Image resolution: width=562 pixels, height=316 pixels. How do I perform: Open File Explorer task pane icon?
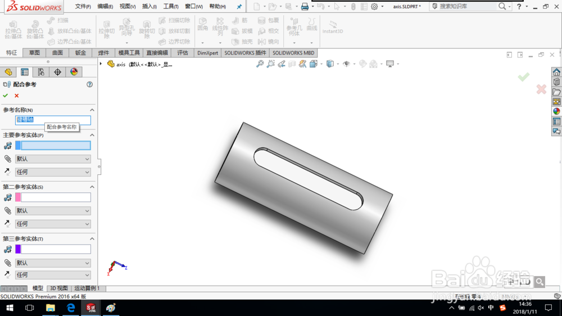(x=556, y=92)
